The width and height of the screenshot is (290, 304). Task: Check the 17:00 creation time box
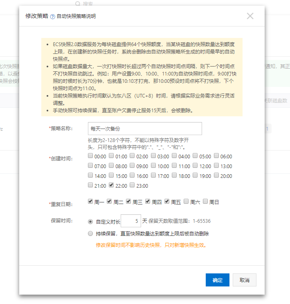tap(153, 175)
